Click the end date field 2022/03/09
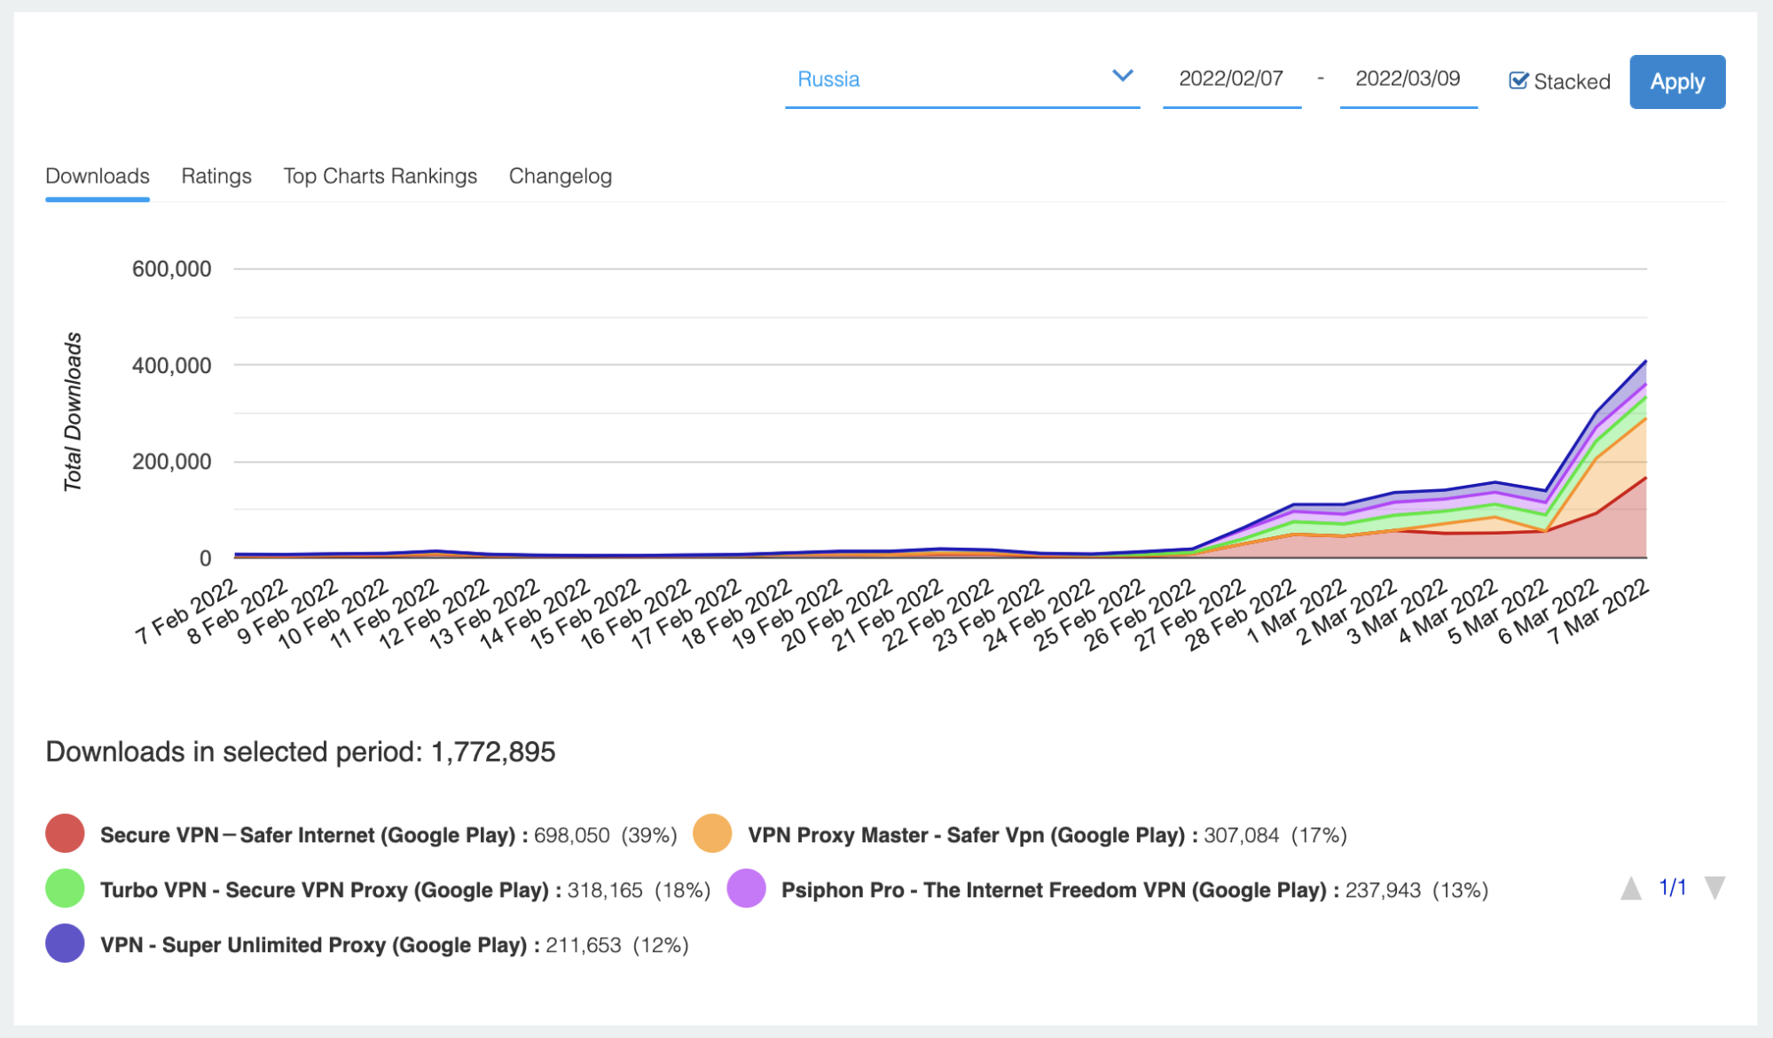This screenshot has height=1038, width=1773. (x=1408, y=79)
